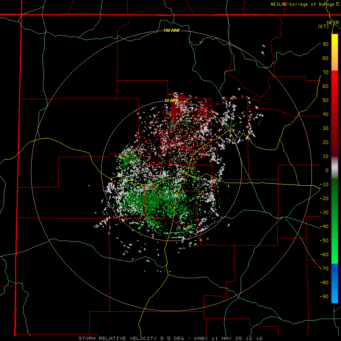The image size is (341, 341).
Task: Select the -50 value on velocity scale
Action: click(324, 241)
